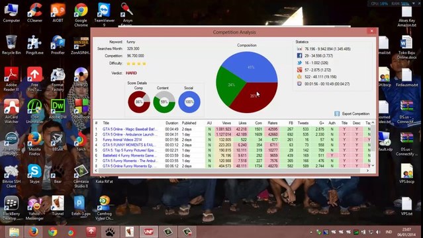Close the Competition Analysis window
The image size is (423, 238).
click(x=371, y=31)
